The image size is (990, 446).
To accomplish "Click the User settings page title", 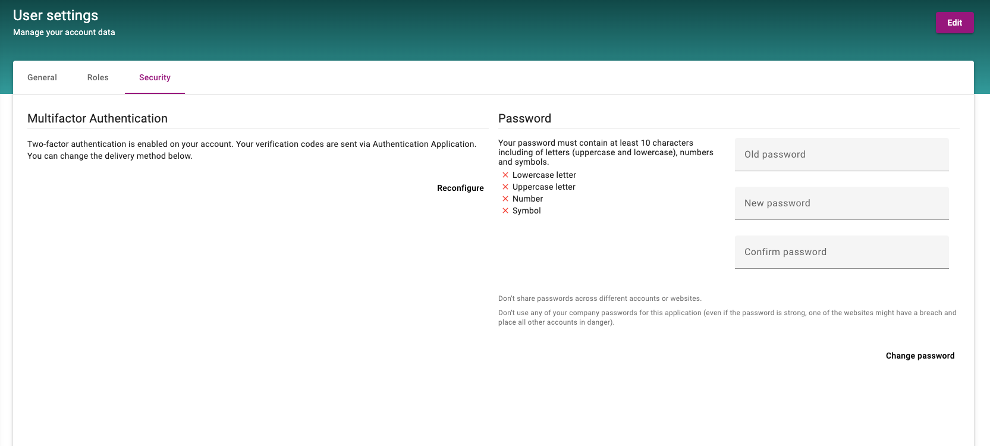I will point(56,15).
